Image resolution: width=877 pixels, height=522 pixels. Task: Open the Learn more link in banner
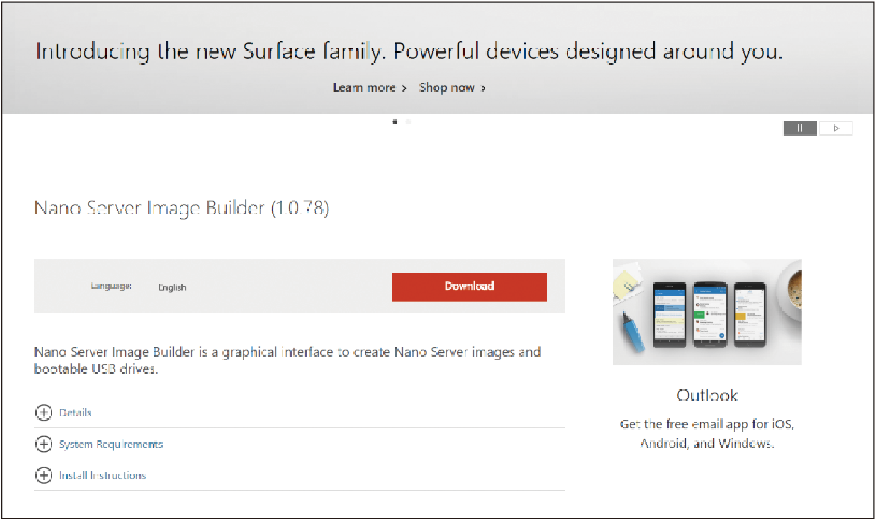[370, 88]
